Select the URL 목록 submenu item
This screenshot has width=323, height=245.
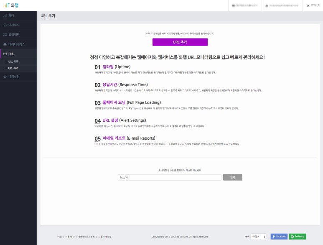tap(13, 61)
